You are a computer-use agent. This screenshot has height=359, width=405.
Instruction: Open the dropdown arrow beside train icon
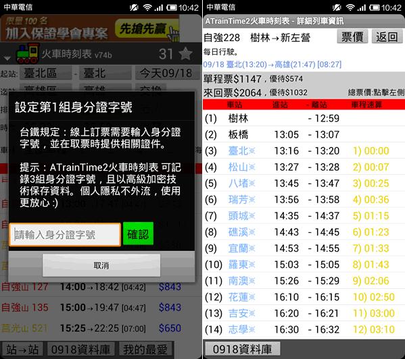click(7, 58)
